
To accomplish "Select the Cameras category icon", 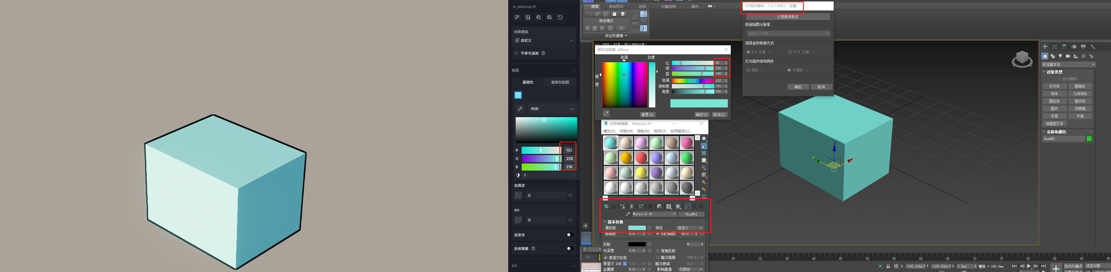I will coord(1068,56).
